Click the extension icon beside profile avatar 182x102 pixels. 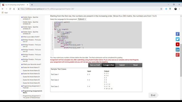coord(170,9)
